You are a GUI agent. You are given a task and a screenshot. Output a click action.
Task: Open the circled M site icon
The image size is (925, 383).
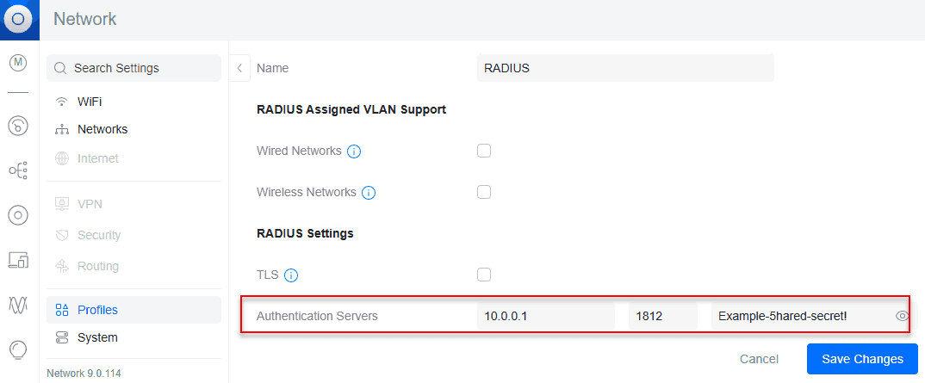(x=18, y=63)
